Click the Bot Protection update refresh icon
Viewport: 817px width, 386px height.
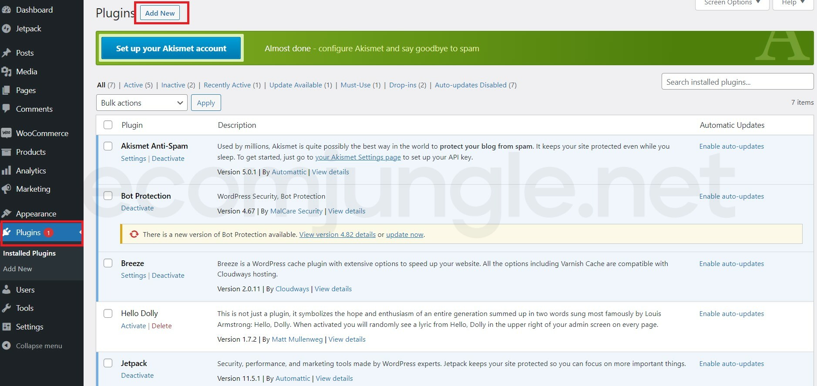[134, 234]
